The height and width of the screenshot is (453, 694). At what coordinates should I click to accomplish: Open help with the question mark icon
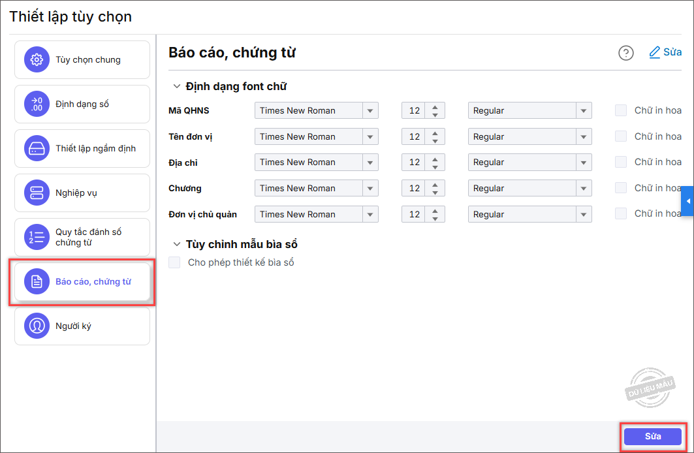click(x=625, y=54)
